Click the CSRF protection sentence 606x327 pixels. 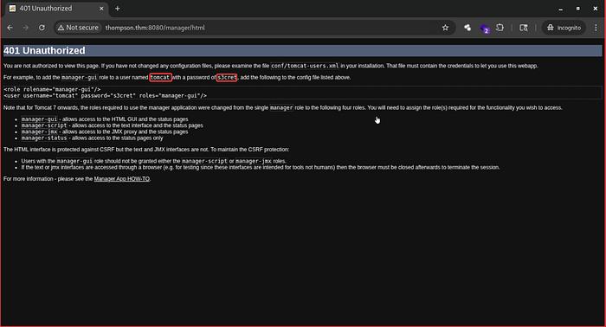tap(146, 150)
